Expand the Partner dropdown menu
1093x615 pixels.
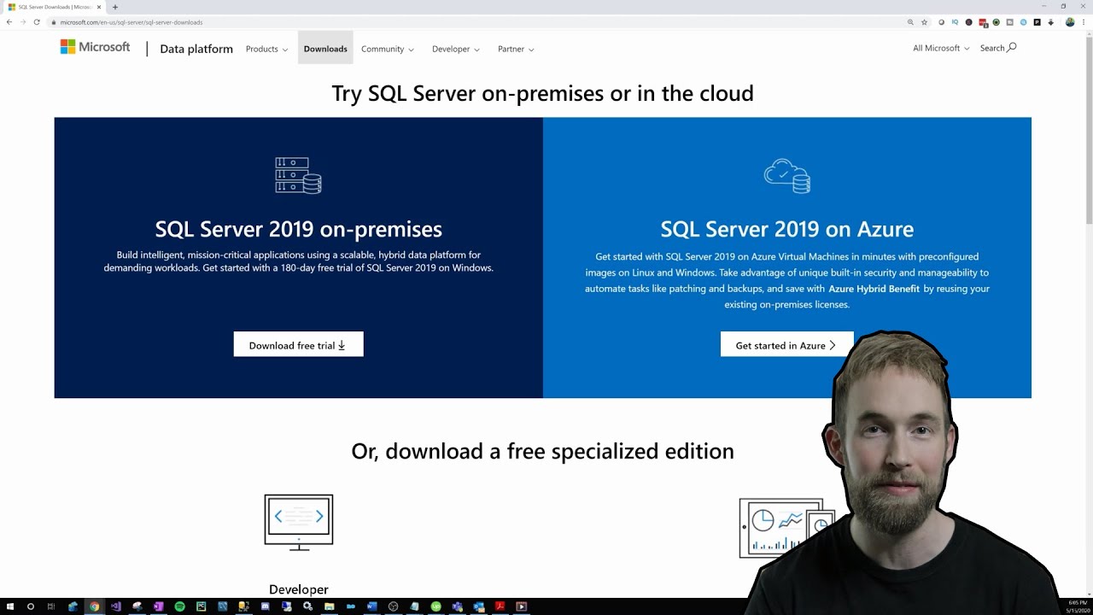[516, 50]
